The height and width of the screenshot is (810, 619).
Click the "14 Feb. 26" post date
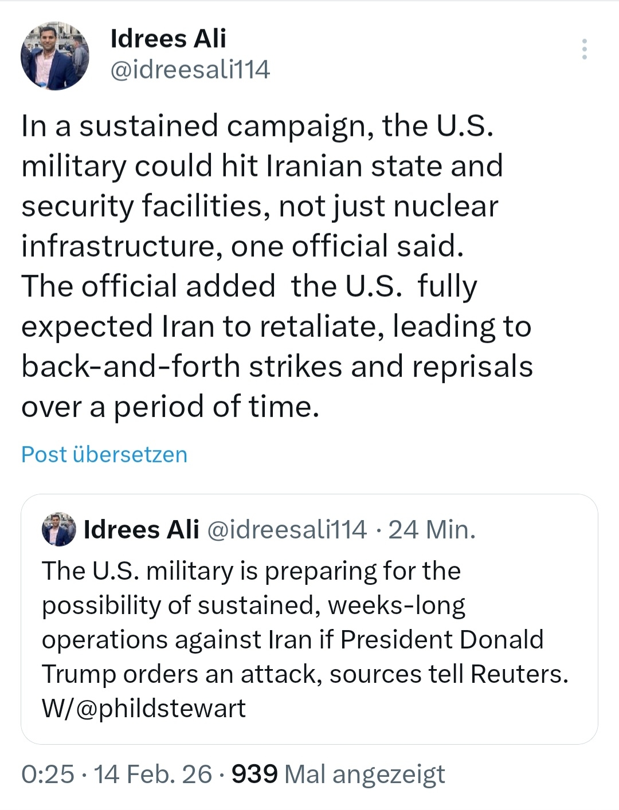coord(152,774)
